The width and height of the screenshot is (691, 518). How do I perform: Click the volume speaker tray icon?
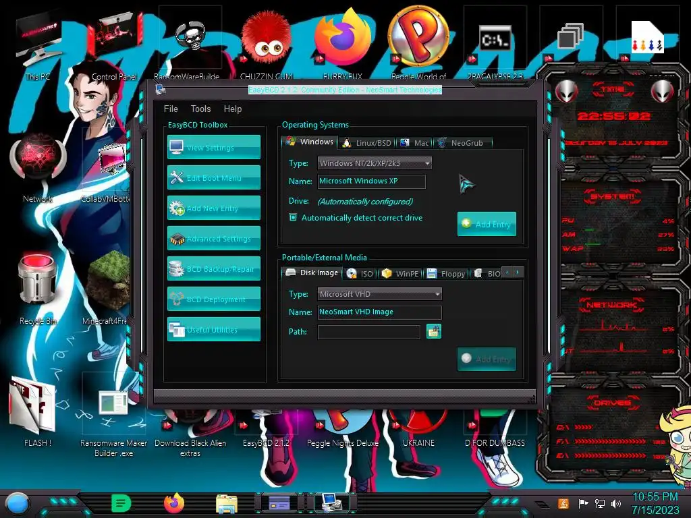616,503
